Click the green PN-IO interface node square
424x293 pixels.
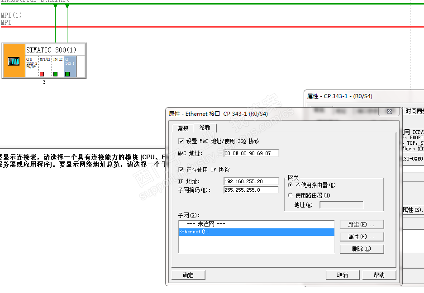[56, 74]
